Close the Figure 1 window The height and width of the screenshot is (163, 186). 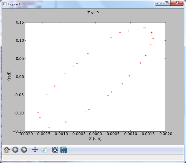coord(177,3)
